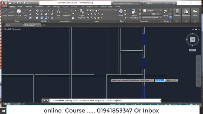Toggle grid display in status bar
Viewport: 203px width, 114px height.
[119, 104]
